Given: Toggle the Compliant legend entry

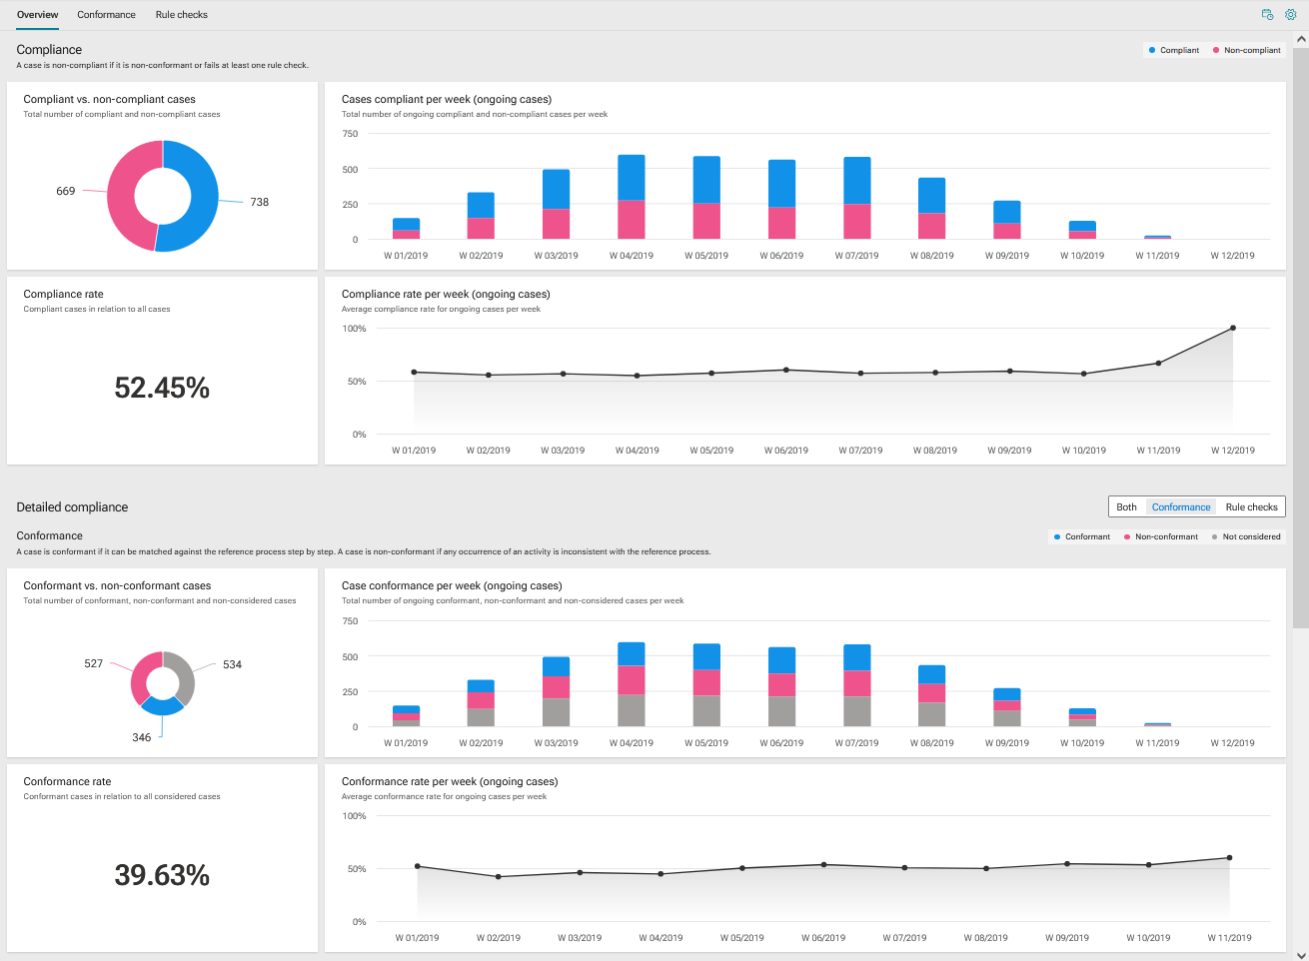Looking at the screenshot, I should (1173, 50).
